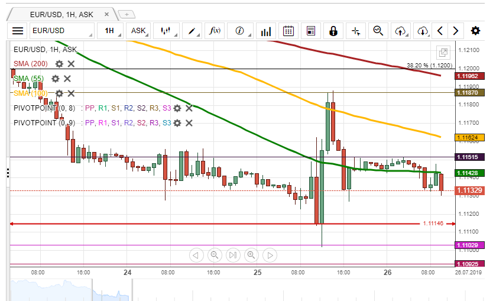
Task: Close the EUR/USD, 1H, ASK tab
Action: [106, 14]
